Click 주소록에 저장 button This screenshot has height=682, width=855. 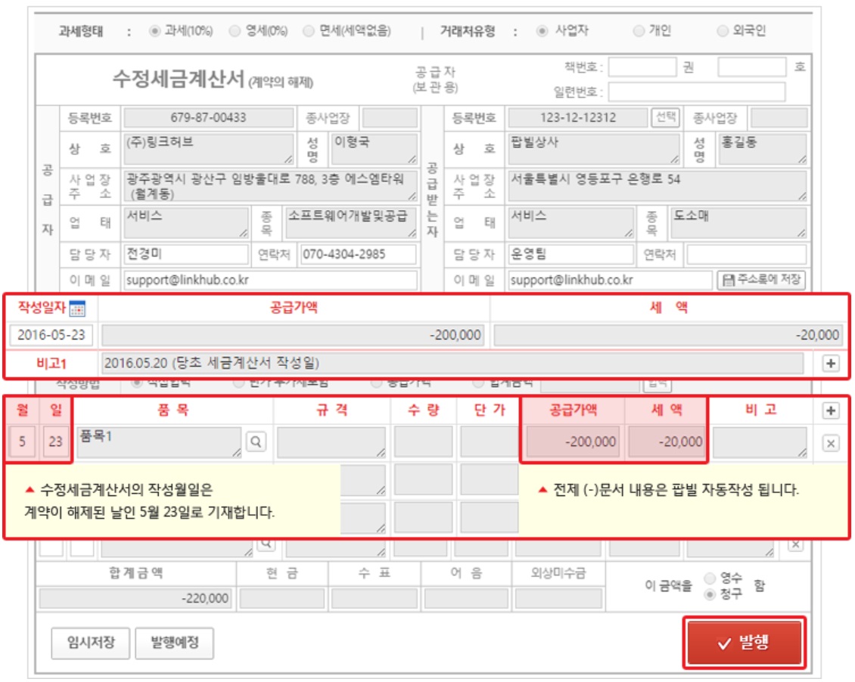pyautogui.click(x=761, y=280)
